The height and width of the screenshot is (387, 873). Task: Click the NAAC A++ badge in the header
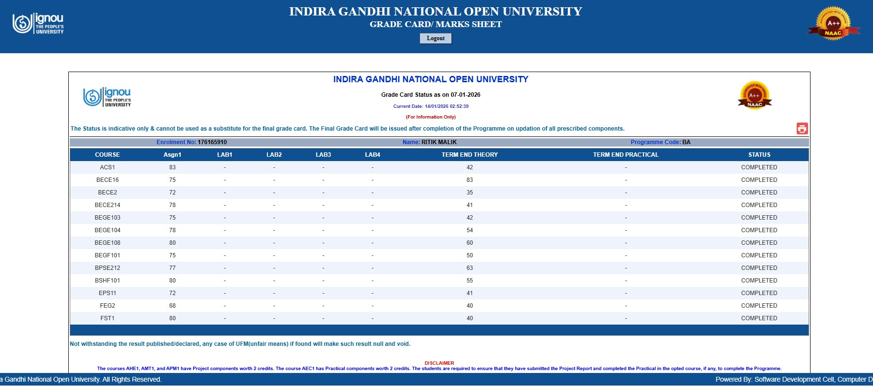(833, 23)
